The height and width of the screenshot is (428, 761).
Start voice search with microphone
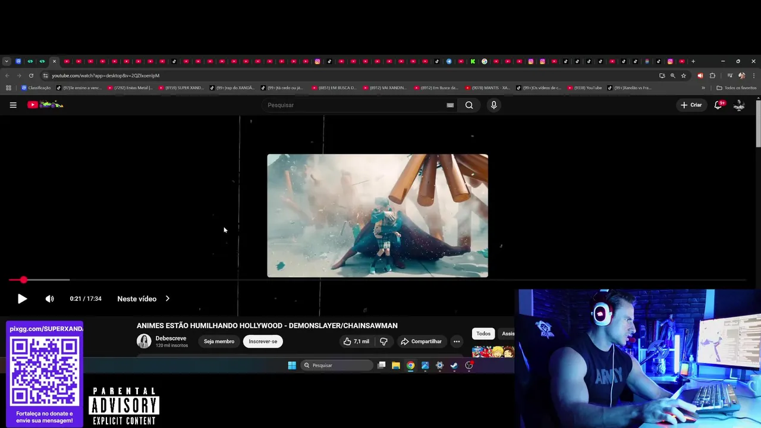[493, 105]
